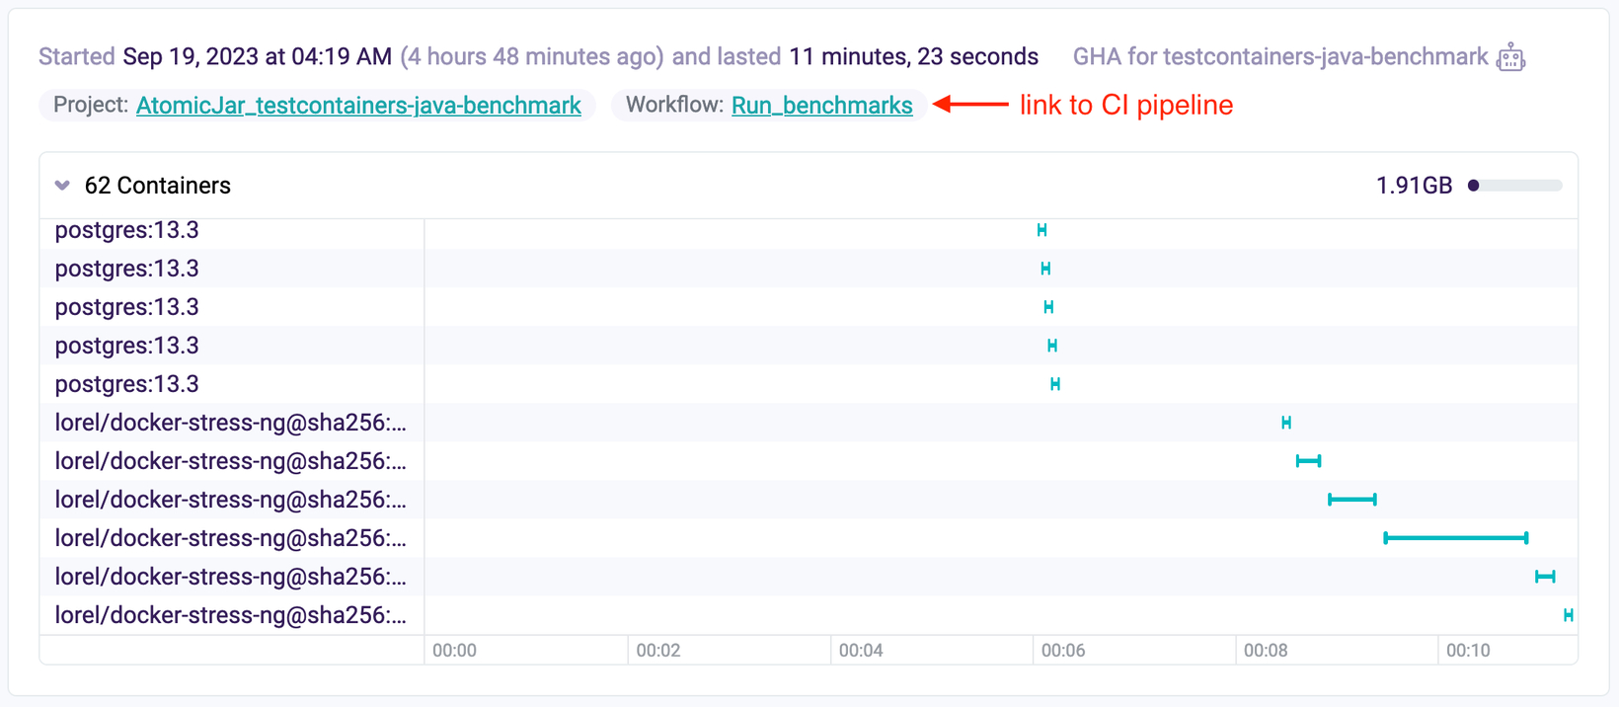The width and height of the screenshot is (1619, 707).
Task: Open the AtomicJar_testcontainers-java-benchmark project link
Action: click(358, 106)
